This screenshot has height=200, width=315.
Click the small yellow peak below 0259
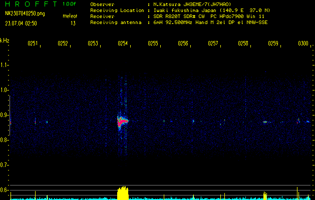pos(264,194)
